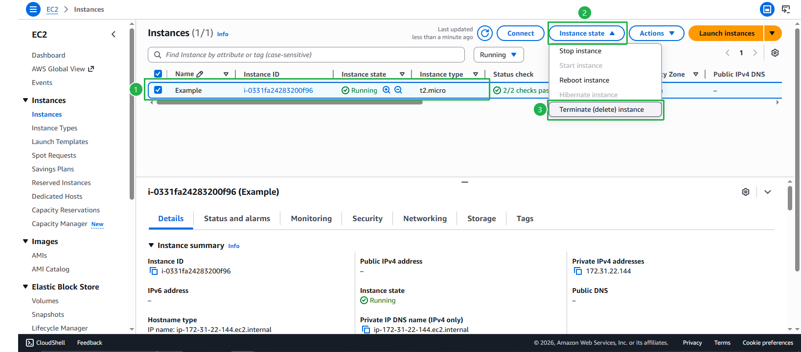Click the pencil icon beside Name column
Viewport: 801px width, 352px height.
point(200,74)
